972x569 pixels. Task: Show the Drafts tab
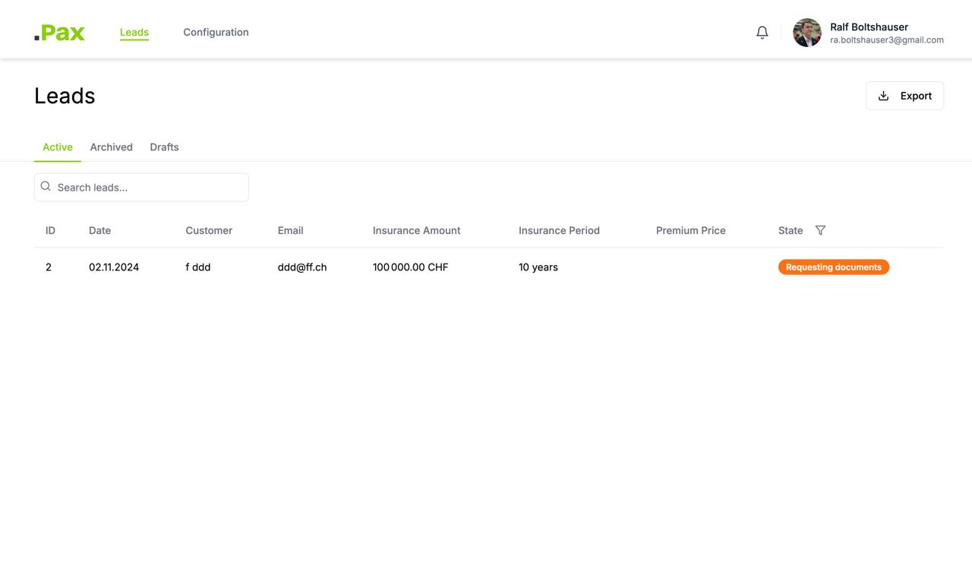[164, 147]
